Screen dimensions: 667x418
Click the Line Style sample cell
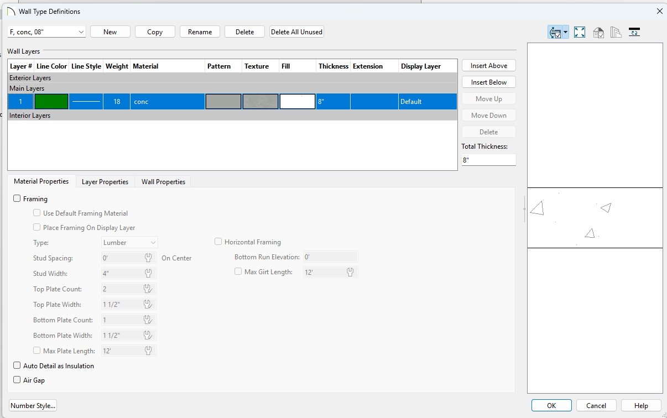(86, 102)
